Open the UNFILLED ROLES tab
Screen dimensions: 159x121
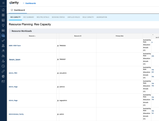(74, 17)
